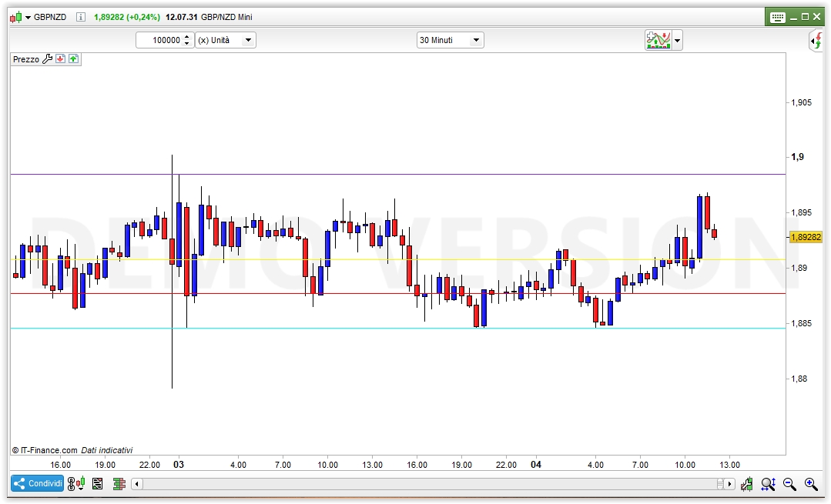Click the order book bars icon
This screenshot has width=831, height=504.
click(x=119, y=483)
